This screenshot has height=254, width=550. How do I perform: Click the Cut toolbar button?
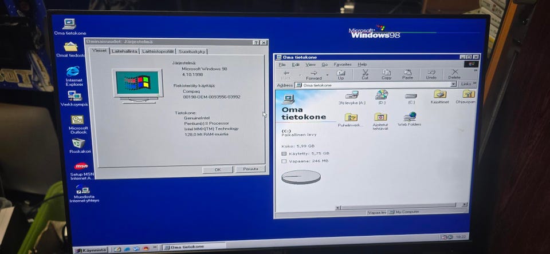(x=365, y=74)
